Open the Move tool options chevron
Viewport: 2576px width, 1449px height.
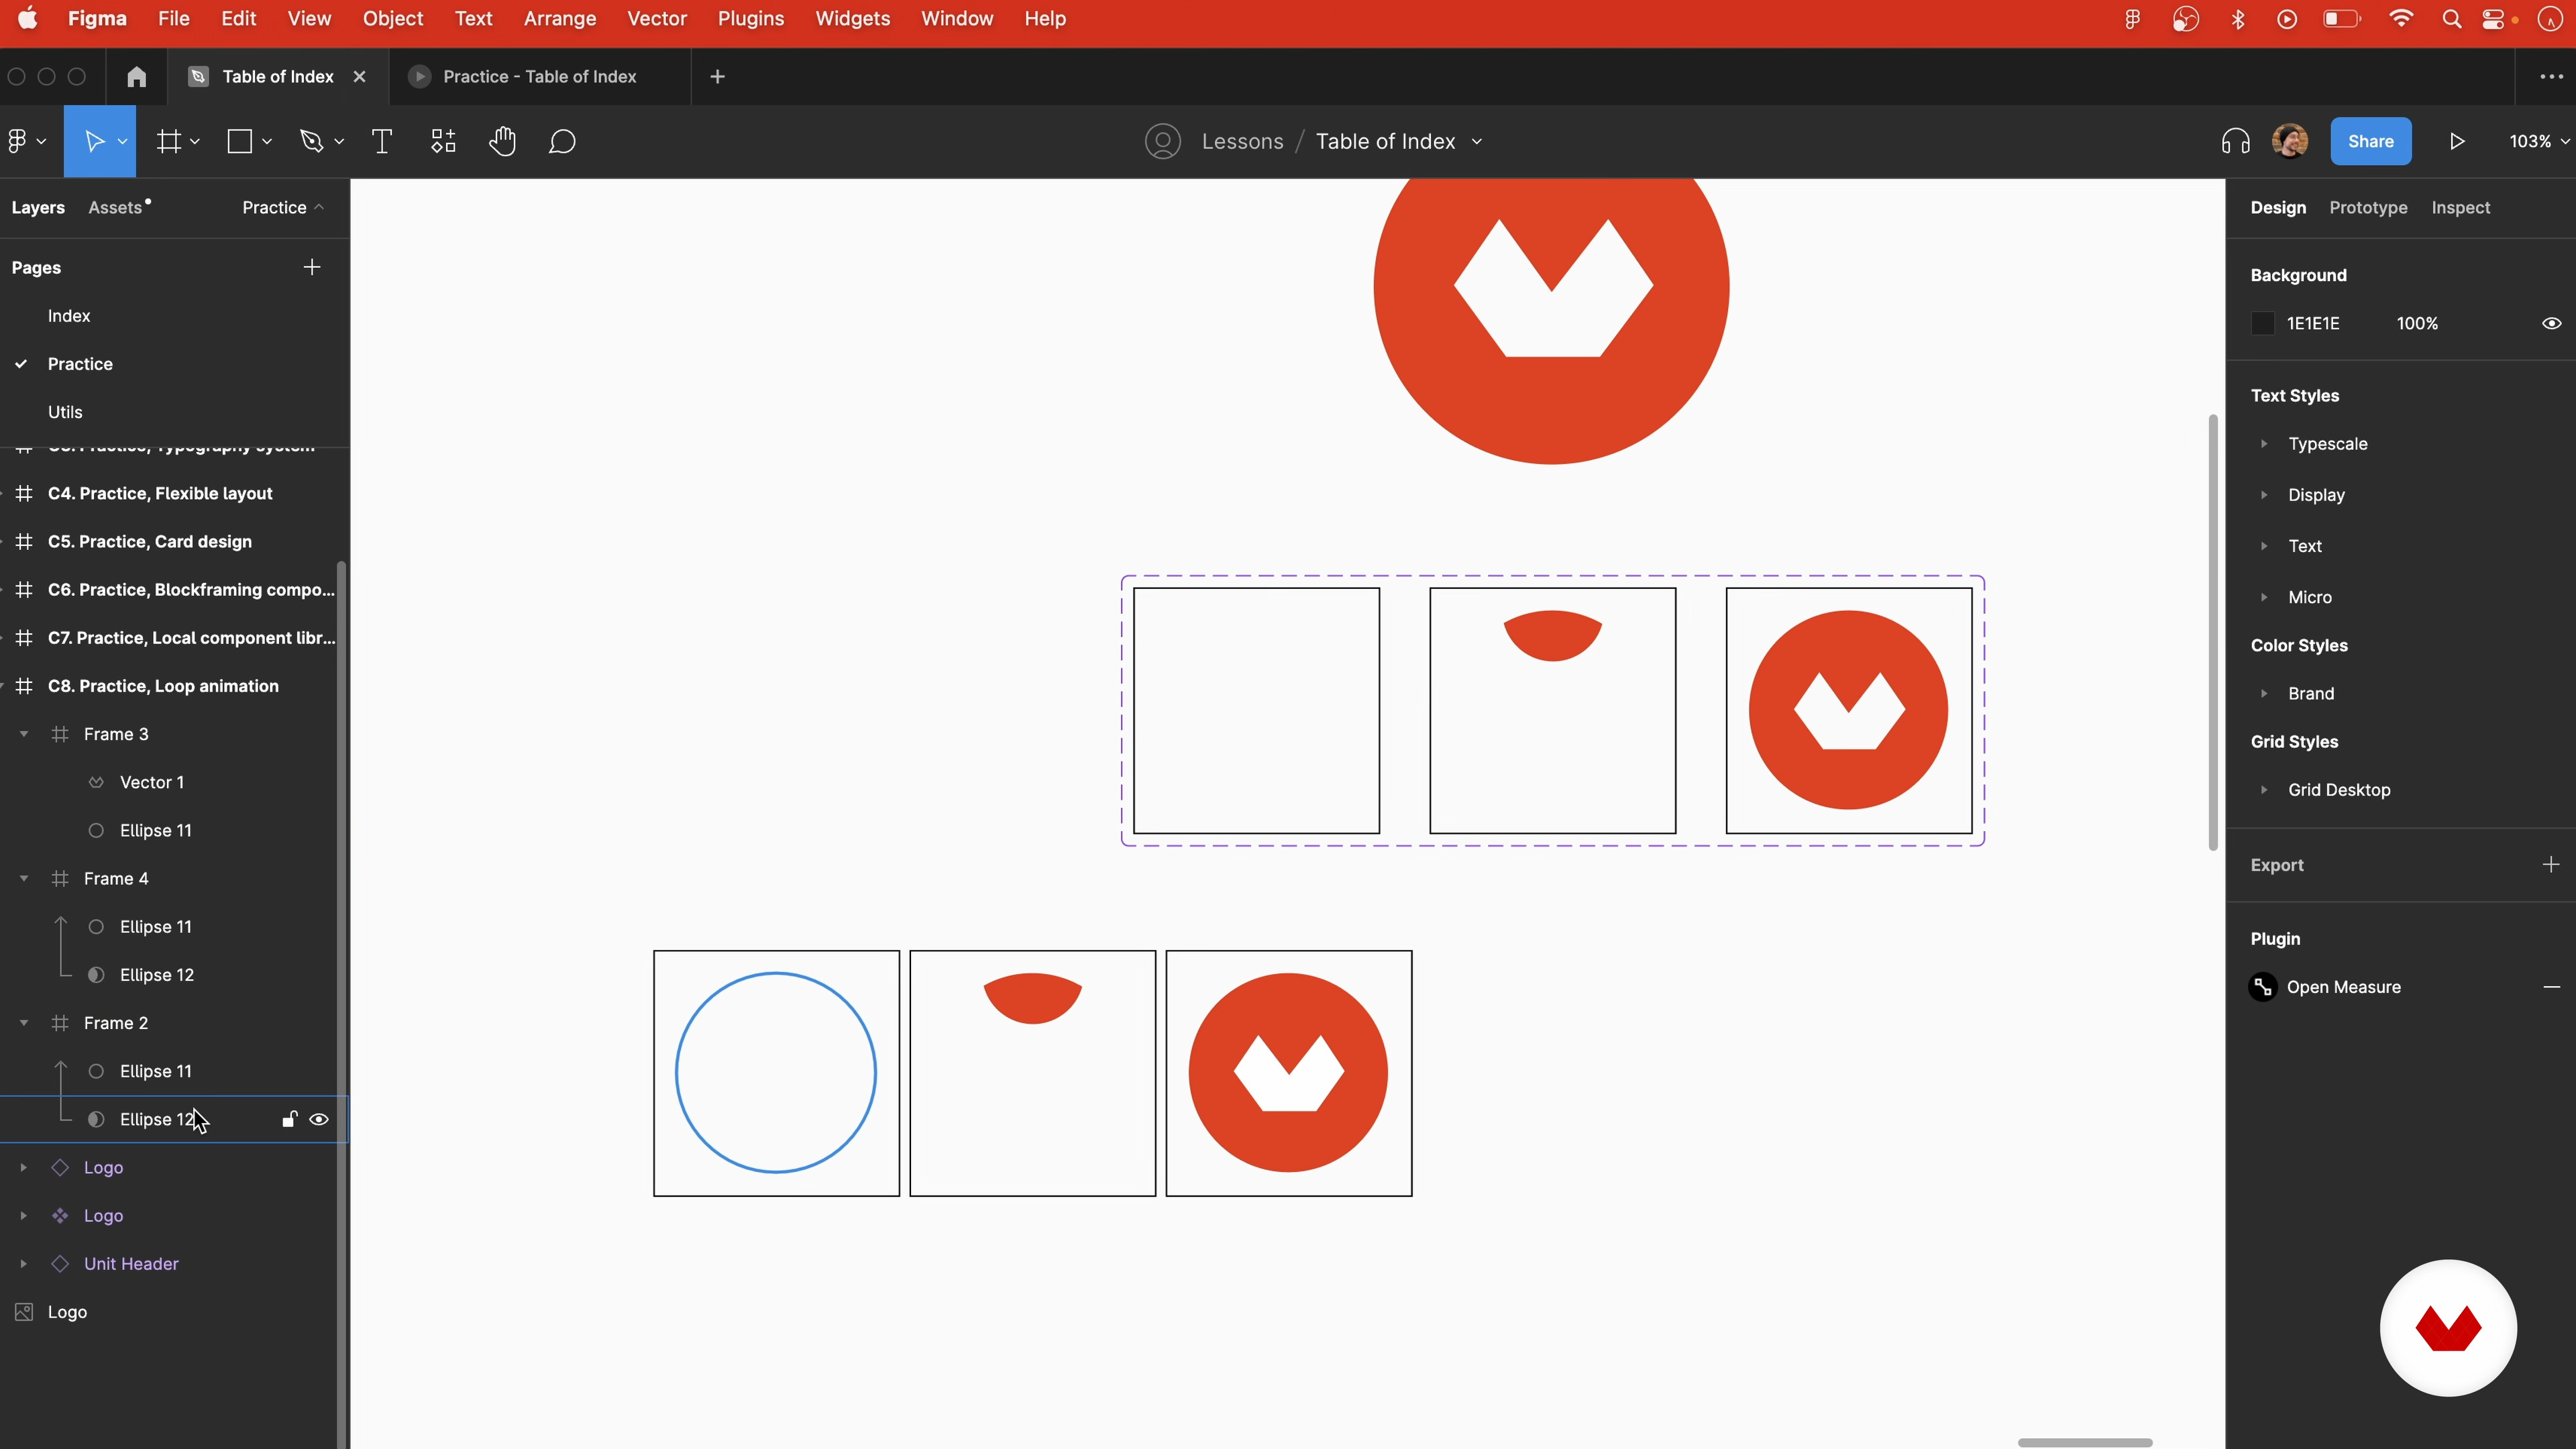pos(122,142)
